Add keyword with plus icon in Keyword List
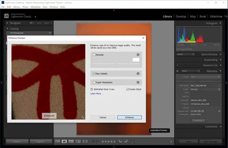Viewport: 228px width, 148px height. point(177,65)
